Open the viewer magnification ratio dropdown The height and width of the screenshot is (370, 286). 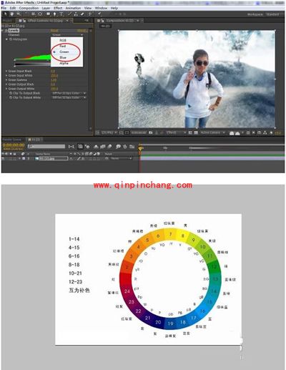[109, 132]
